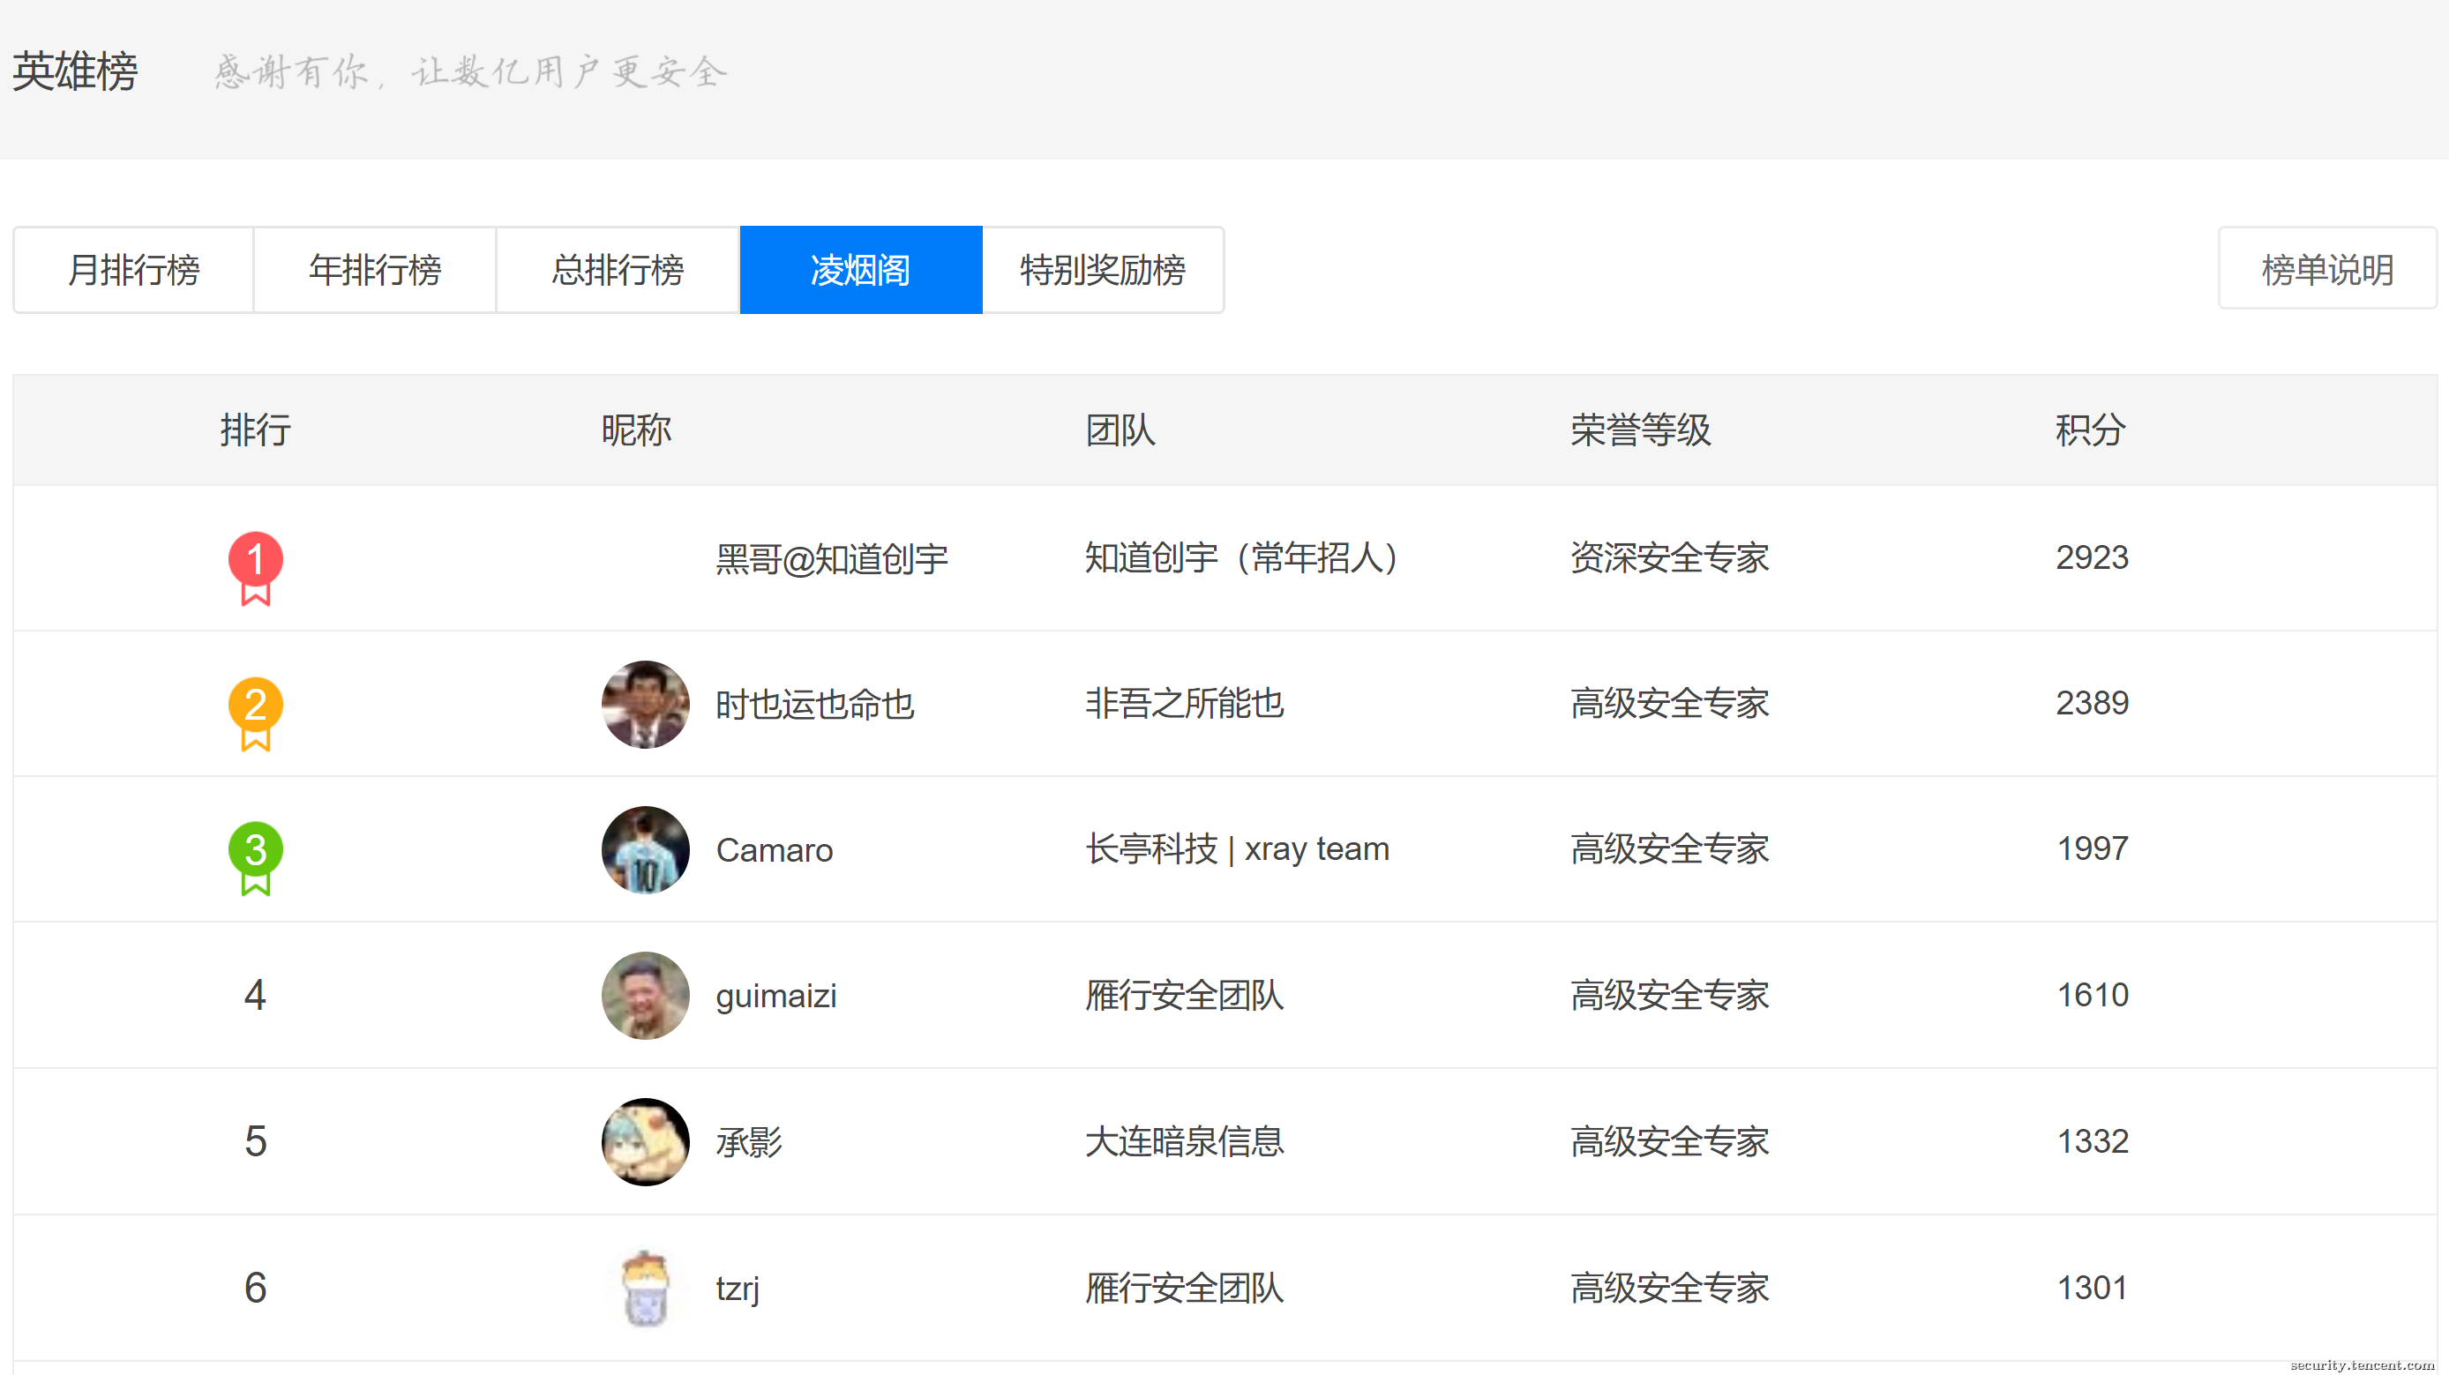Open tzrj's profile avatar
The height and width of the screenshot is (1375, 2449).
pos(646,1288)
